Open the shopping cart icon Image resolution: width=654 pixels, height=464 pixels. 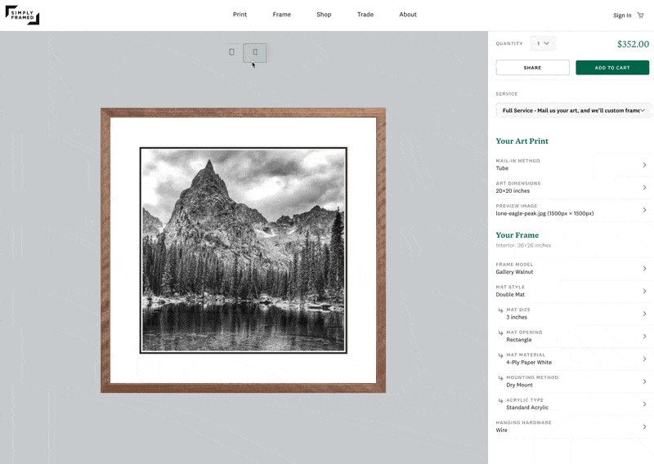(x=640, y=15)
